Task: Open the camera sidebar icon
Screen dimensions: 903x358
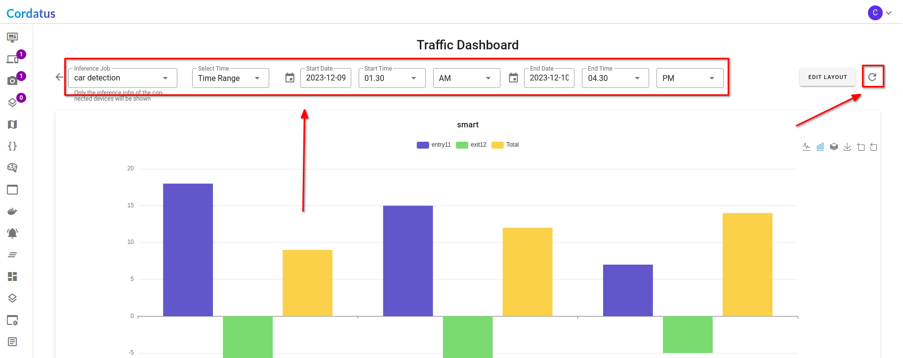Action: (12, 80)
